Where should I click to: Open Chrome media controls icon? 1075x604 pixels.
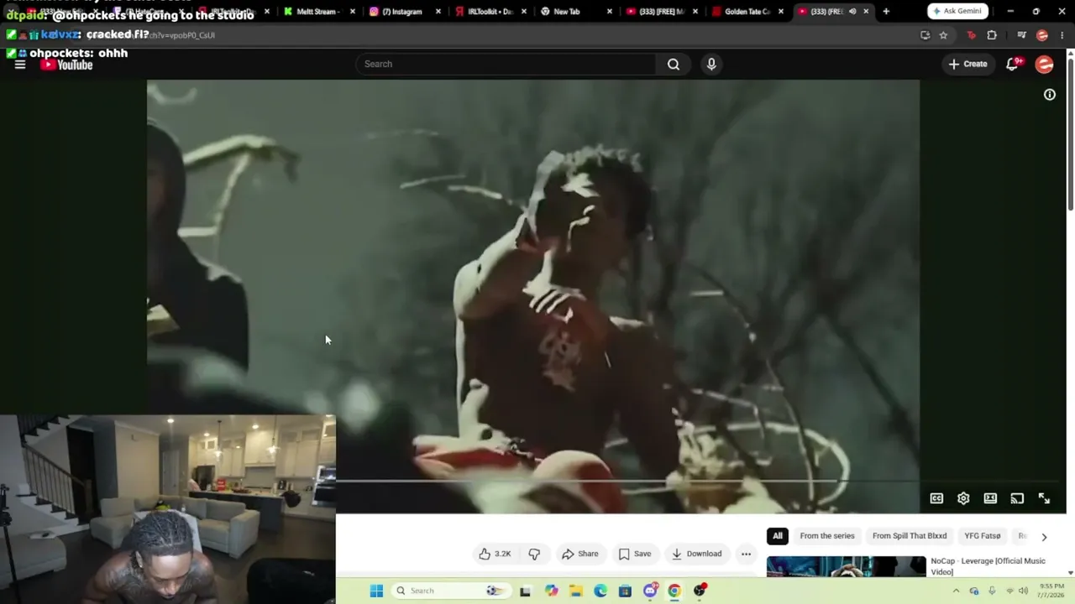coord(1021,35)
